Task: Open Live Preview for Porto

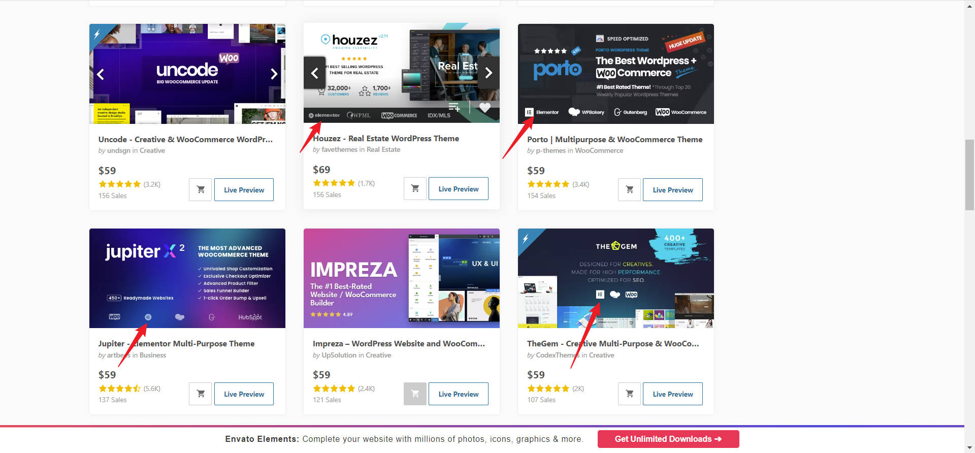Action: (x=673, y=189)
